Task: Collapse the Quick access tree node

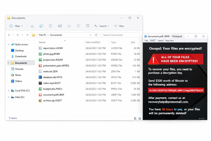Action: [x=8, y=44]
